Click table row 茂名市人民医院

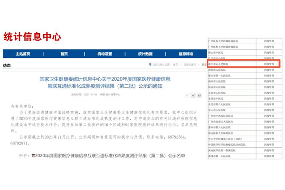(245, 70)
